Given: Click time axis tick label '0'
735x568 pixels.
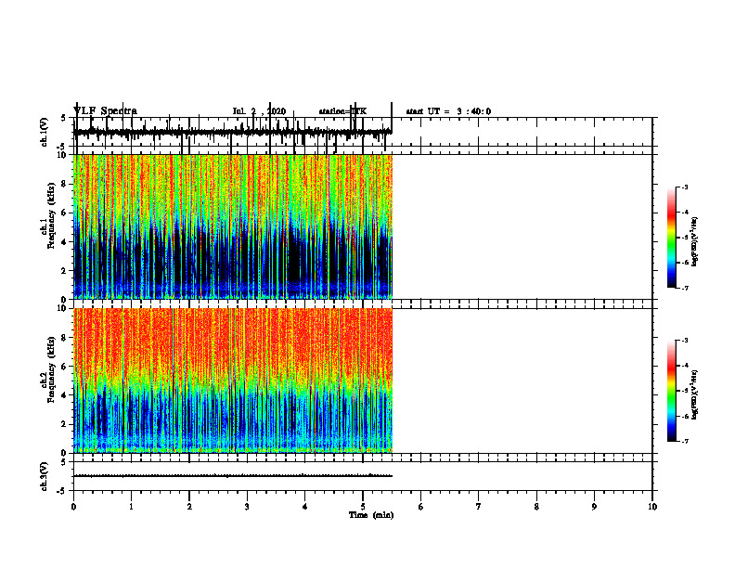Looking at the screenshot, I should coord(73,506).
